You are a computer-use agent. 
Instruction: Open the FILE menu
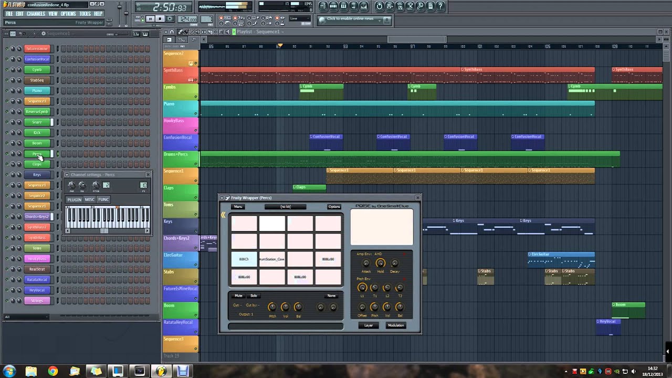[9, 14]
